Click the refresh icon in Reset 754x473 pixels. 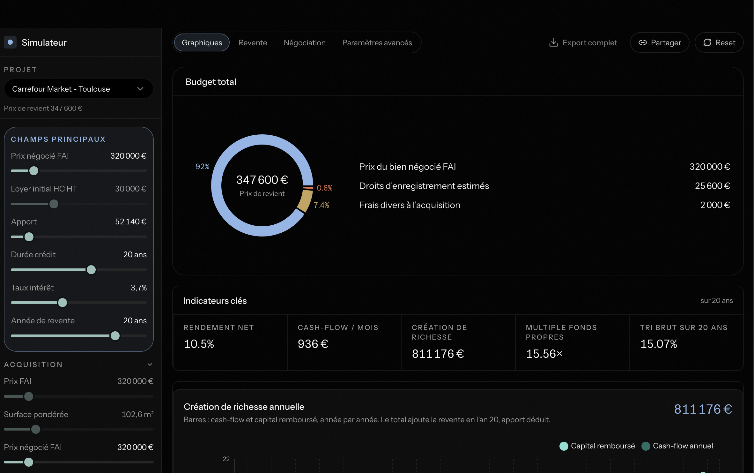click(707, 43)
